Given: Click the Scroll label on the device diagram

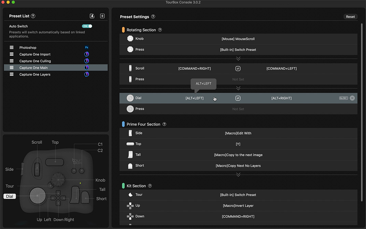Looking at the screenshot, I should (x=37, y=142).
